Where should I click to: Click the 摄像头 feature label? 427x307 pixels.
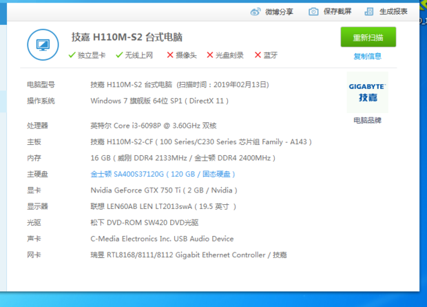coord(186,55)
